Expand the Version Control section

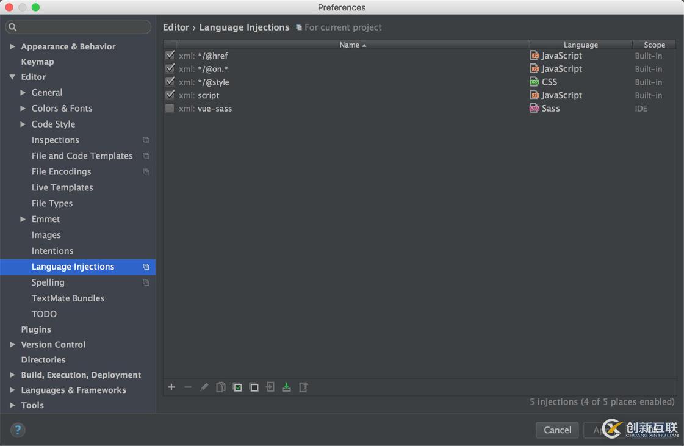point(12,344)
